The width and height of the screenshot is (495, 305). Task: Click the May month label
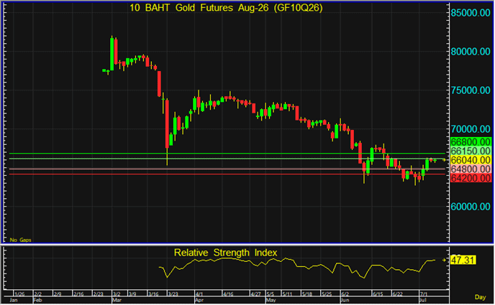(271, 300)
